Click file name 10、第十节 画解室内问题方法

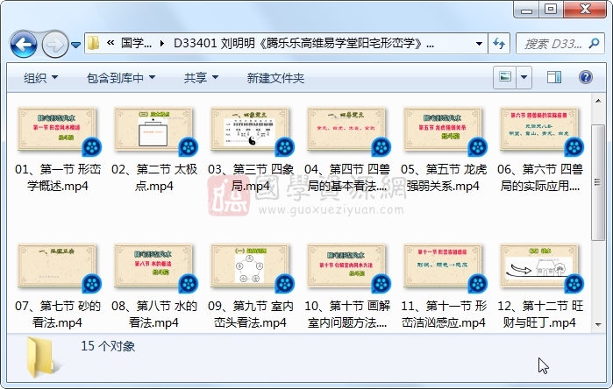coord(347,314)
